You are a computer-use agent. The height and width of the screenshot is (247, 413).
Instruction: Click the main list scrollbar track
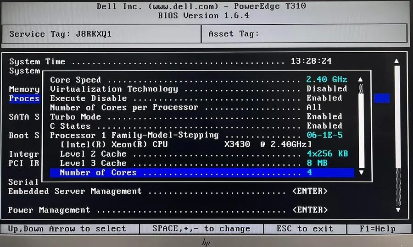click(x=398, y=136)
